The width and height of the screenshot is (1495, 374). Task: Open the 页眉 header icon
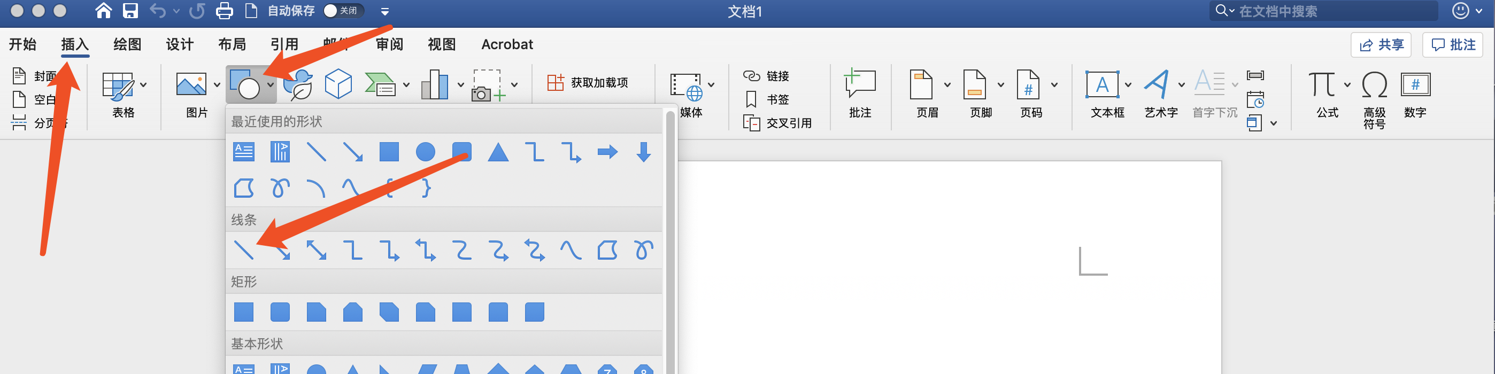[921, 84]
